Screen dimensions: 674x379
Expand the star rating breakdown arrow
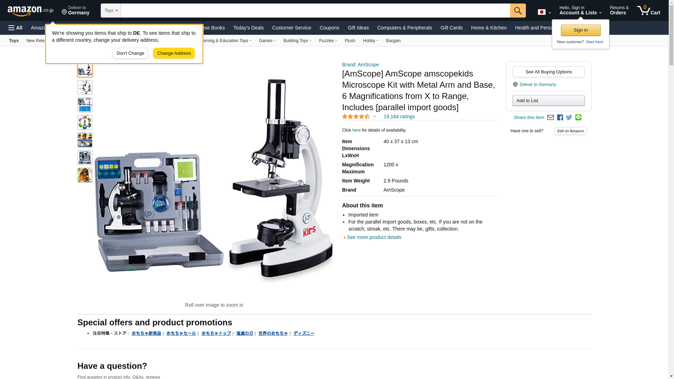tap(375, 117)
